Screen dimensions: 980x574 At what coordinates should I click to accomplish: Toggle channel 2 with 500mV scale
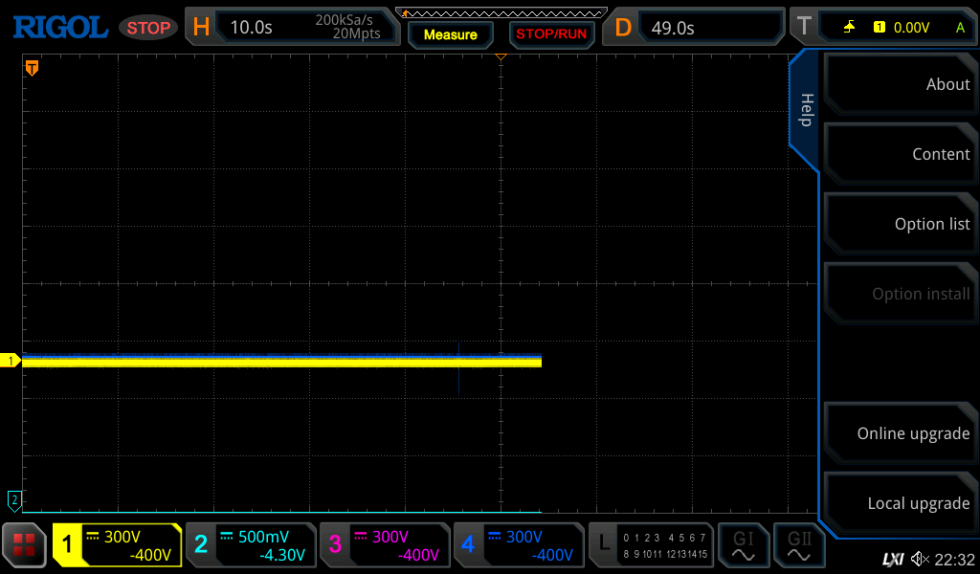tap(251, 545)
